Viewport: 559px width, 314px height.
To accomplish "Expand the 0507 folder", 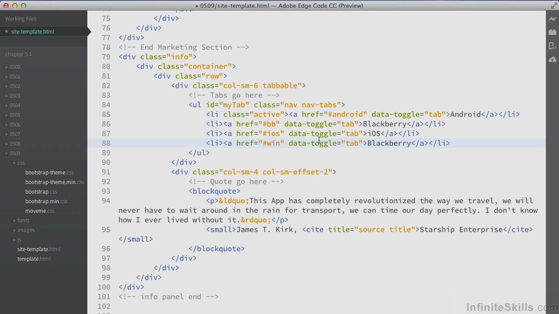I will coord(7,134).
